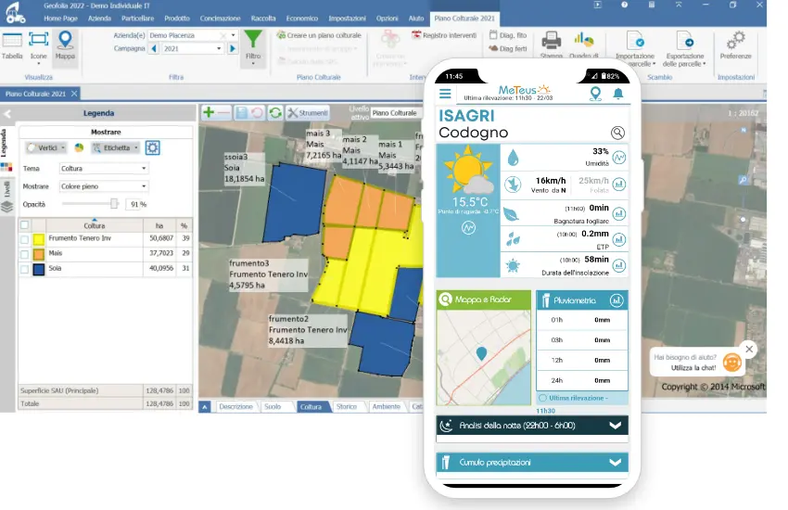The image size is (788, 510).
Task: Go to previous Campagna with left arrow
Action: coord(154,49)
